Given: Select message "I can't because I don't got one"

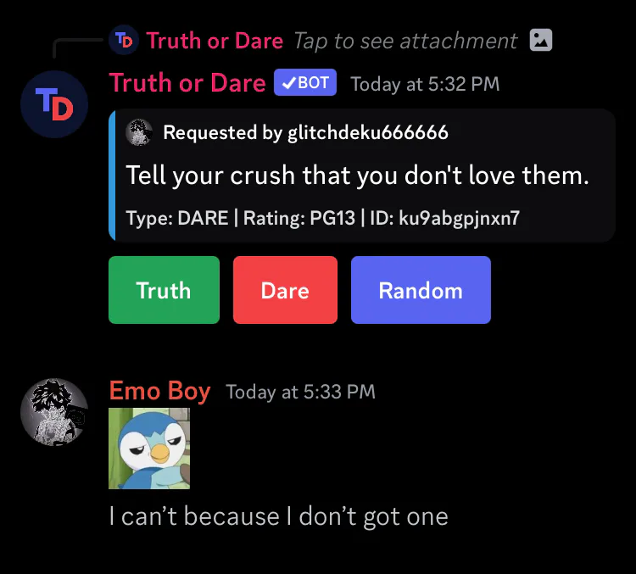Looking at the screenshot, I should [279, 517].
